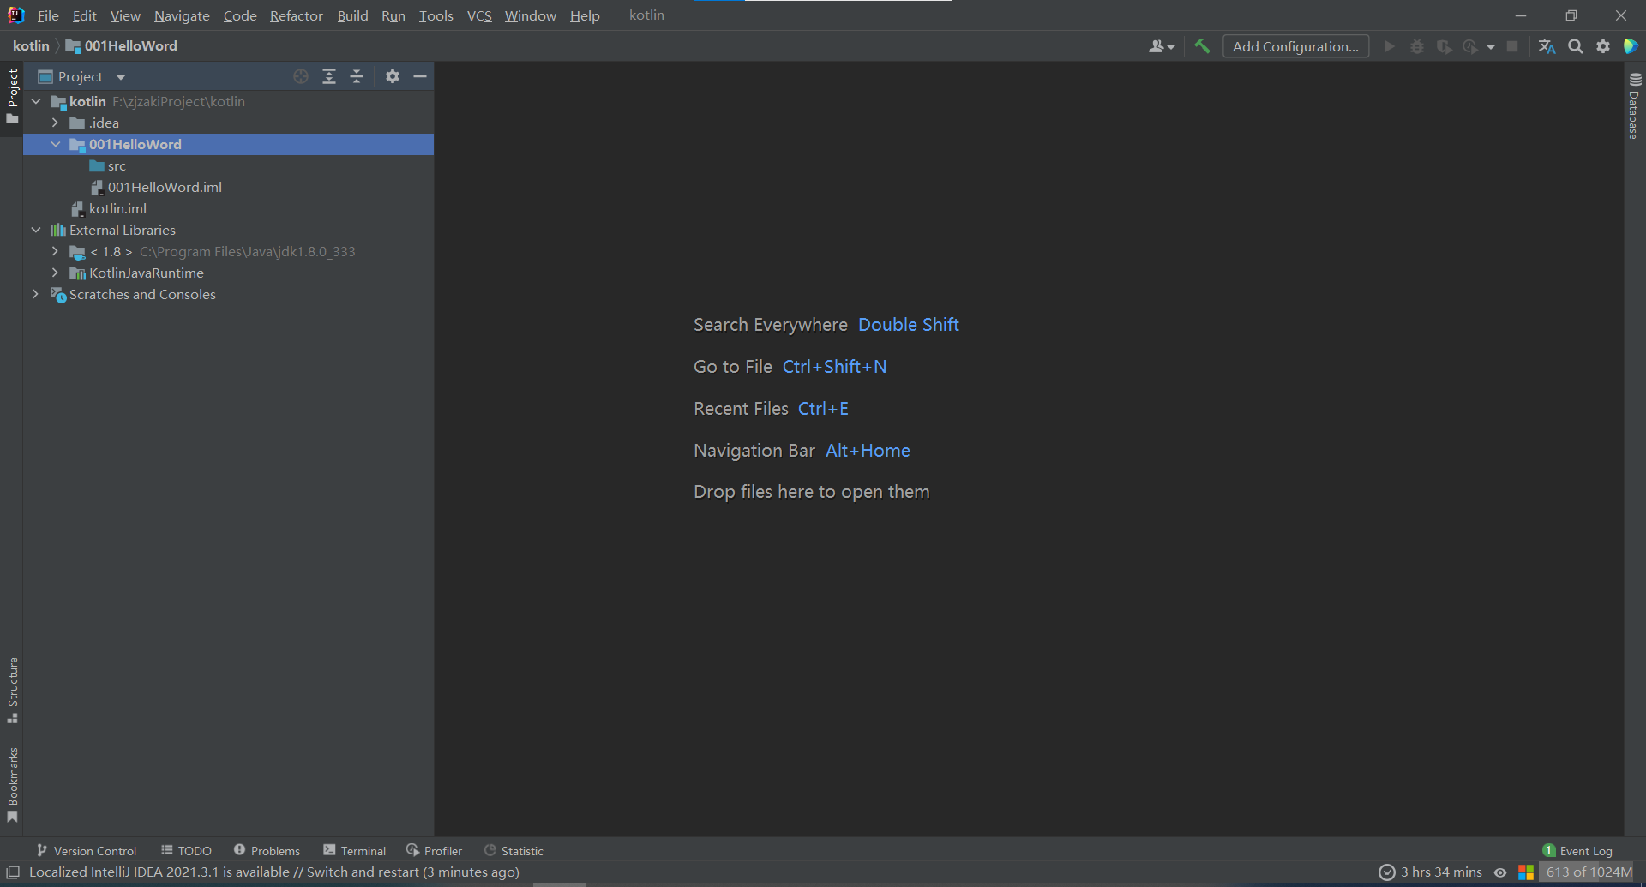Viewport: 1646px width, 887px height.
Task: Hide the Project panel with minus icon
Action: point(420,76)
